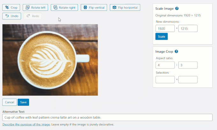The width and height of the screenshot is (217, 130).
Task: Click the Redo arrow icon
Action: pos(28,16)
